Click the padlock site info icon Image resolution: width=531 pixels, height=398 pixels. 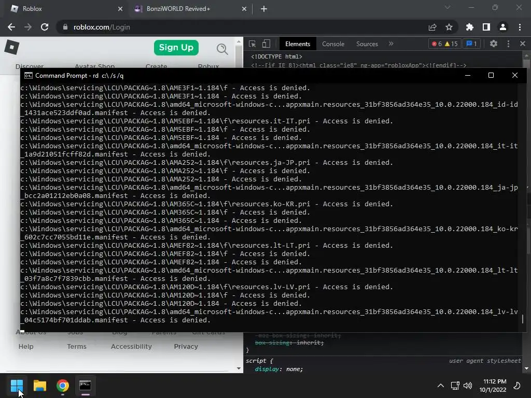[65, 27]
